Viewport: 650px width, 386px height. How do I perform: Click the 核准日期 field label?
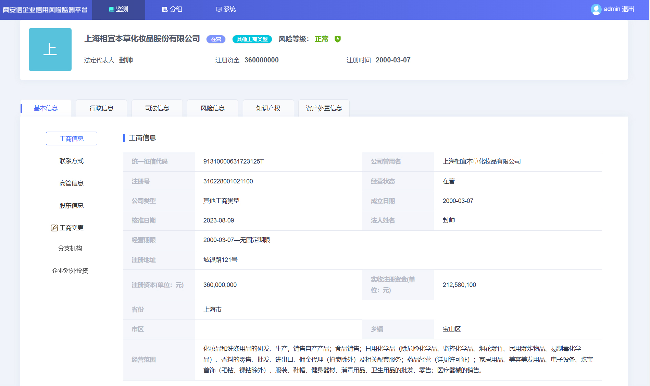click(143, 220)
